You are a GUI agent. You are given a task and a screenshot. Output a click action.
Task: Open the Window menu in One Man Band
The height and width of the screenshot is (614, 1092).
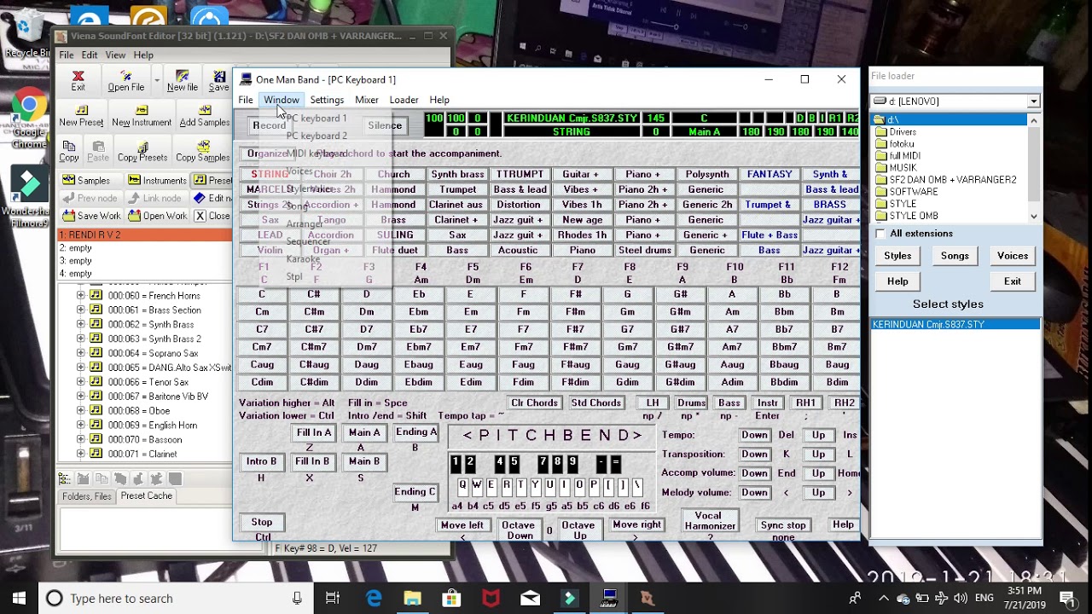[282, 100]
